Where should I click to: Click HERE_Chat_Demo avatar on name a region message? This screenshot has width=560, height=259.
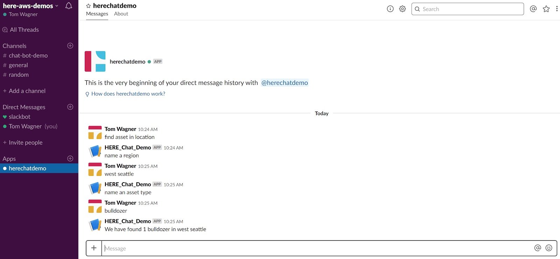pyautogui.click(x=95, y=151)
